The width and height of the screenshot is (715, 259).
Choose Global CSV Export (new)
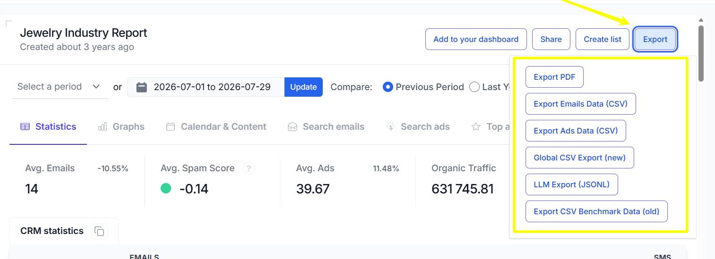point(579,158)
